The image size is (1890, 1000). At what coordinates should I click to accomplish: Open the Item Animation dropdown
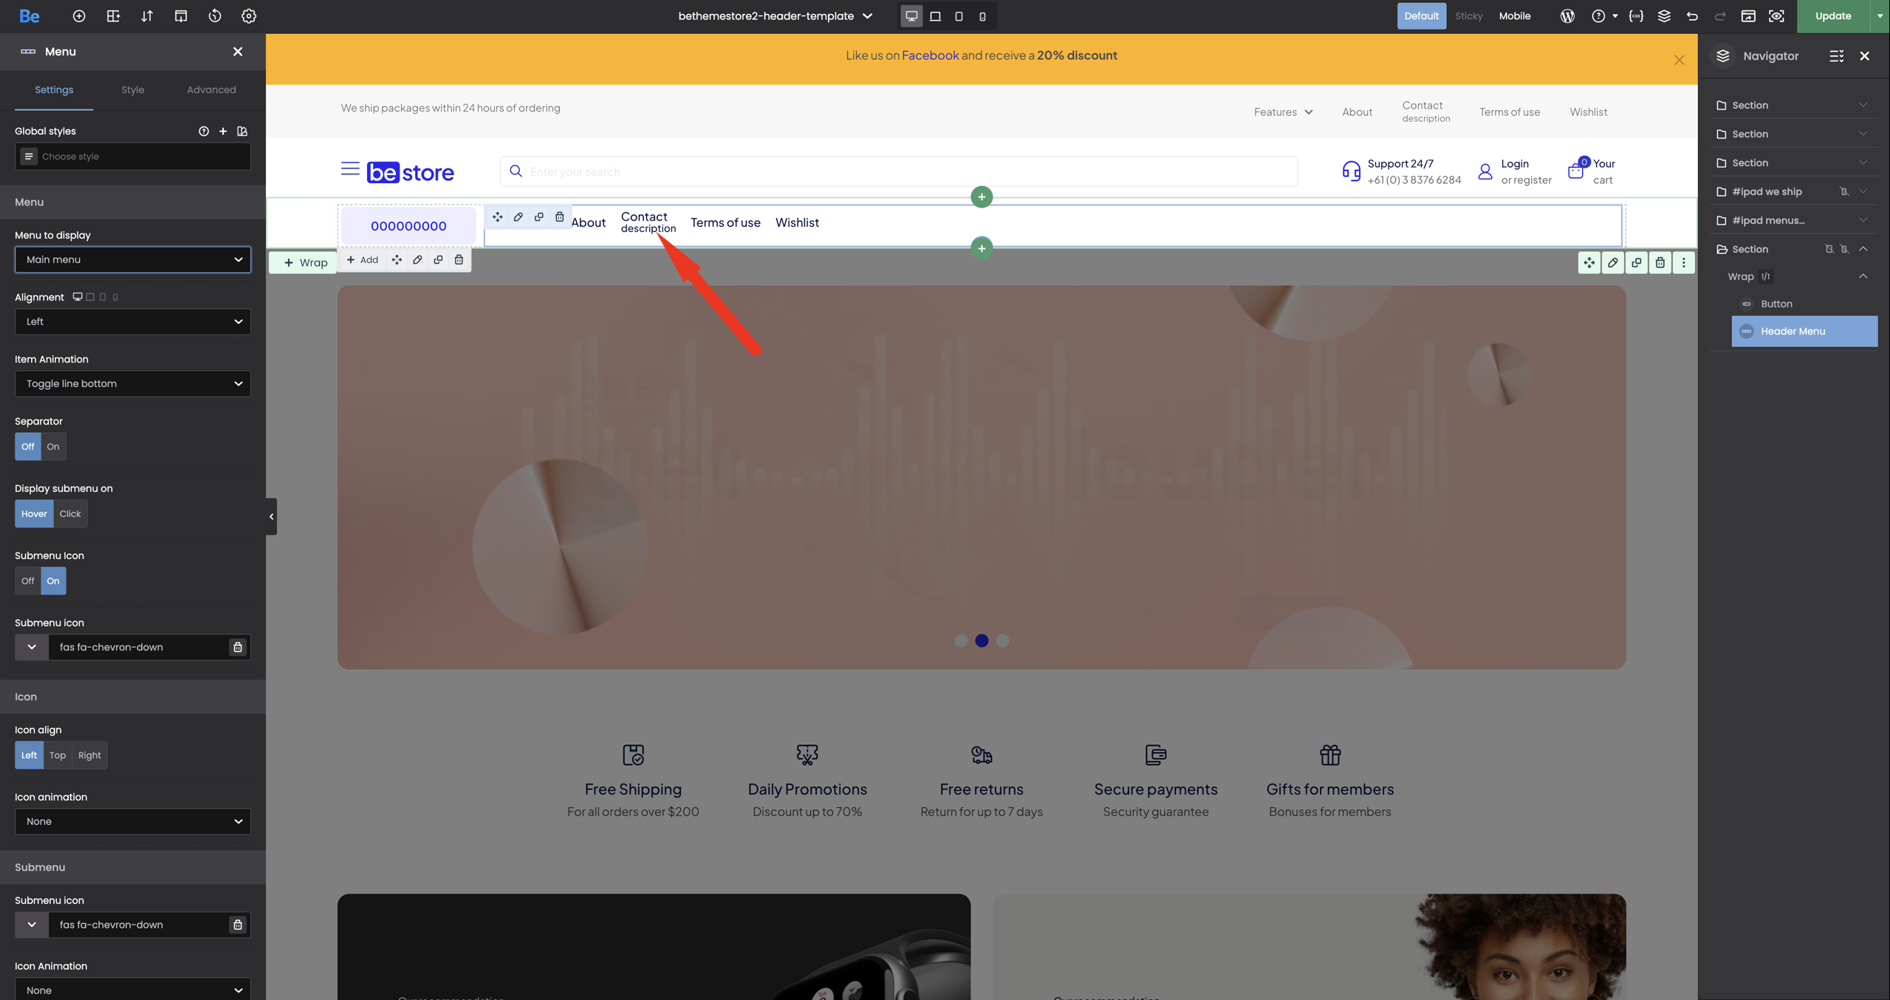coord(133,383)
